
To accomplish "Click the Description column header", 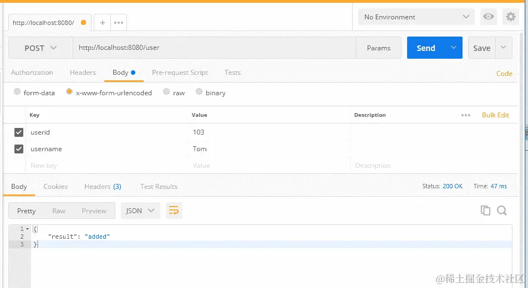I will (370, 115).
